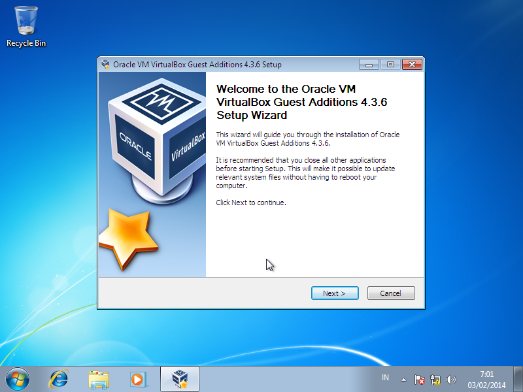Open the volume speaker icon
The height and width of the screenshot is (392, 523).
[x=450, y=380]
